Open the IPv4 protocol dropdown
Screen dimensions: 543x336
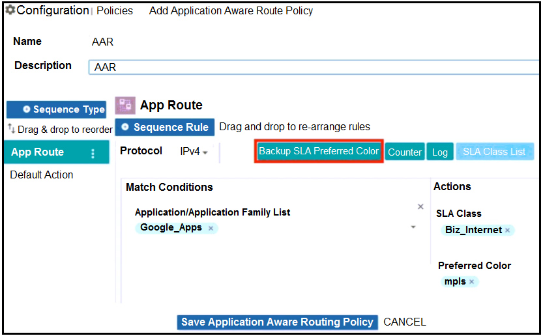pos(194,152)
